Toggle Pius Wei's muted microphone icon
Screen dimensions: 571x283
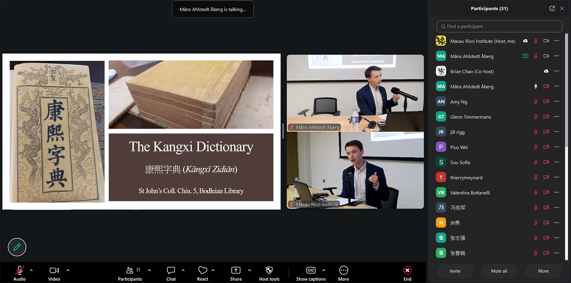(536, 147)
